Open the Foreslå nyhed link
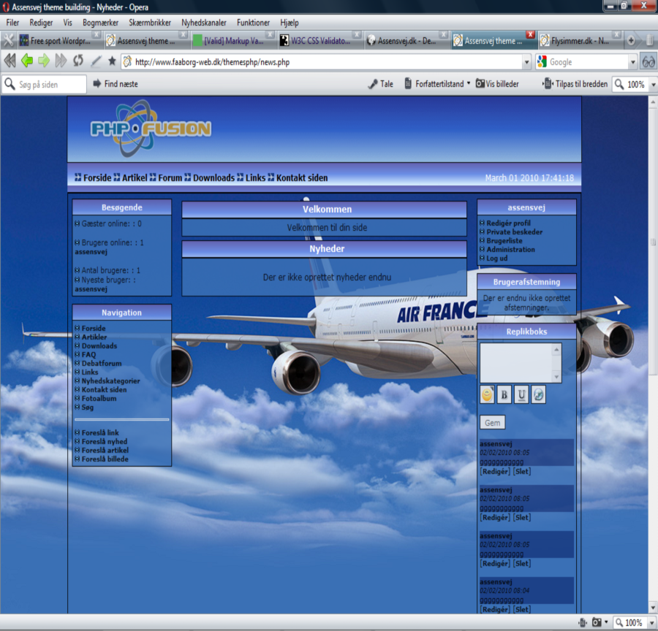Image resolution: width=658 pixels, height=631 pixels. coord(105,442)
